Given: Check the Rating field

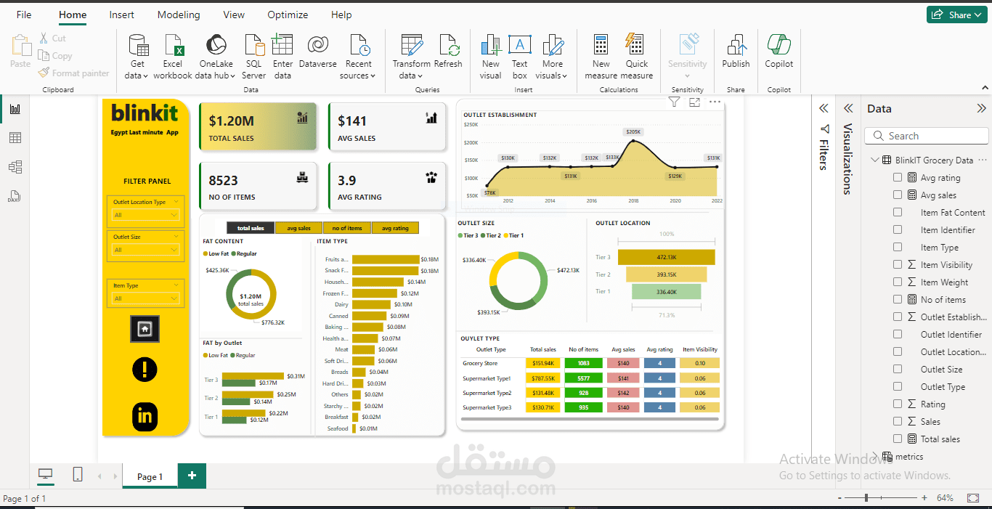Looking at the screenshot, I should tap(898, 404).
